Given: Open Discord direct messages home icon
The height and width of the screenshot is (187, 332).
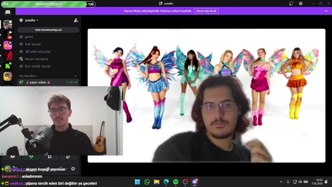Looking at the screenshot, I should pyautogui.click(x=8, y=12).
